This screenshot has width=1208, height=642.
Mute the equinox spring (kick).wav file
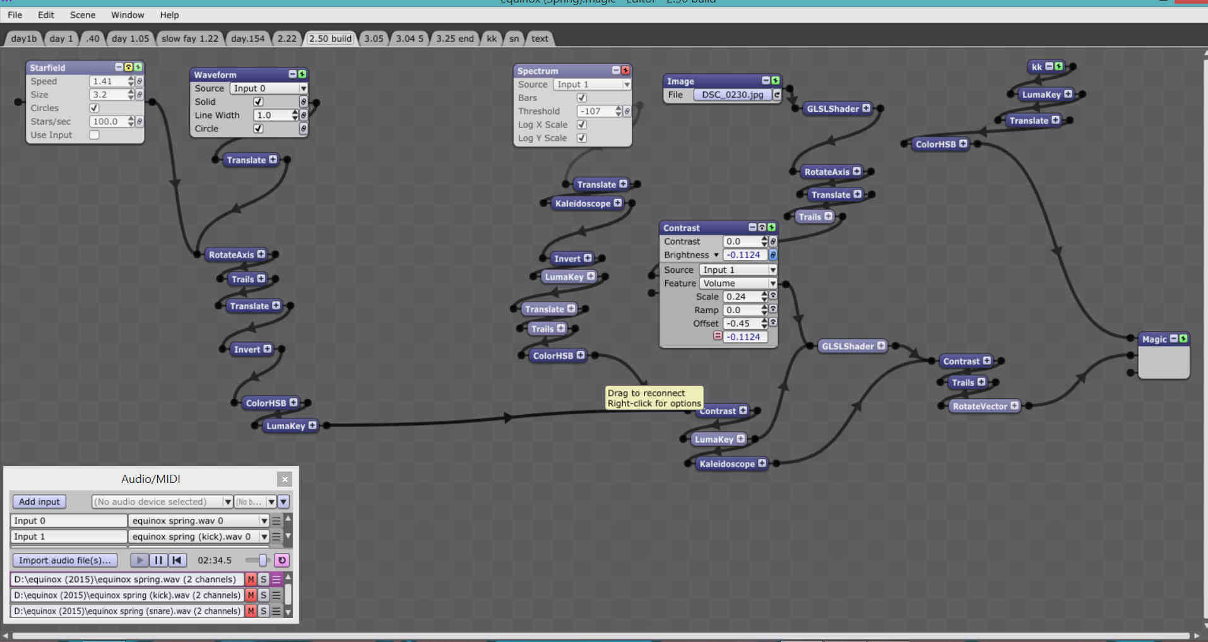tap(251, 595)
